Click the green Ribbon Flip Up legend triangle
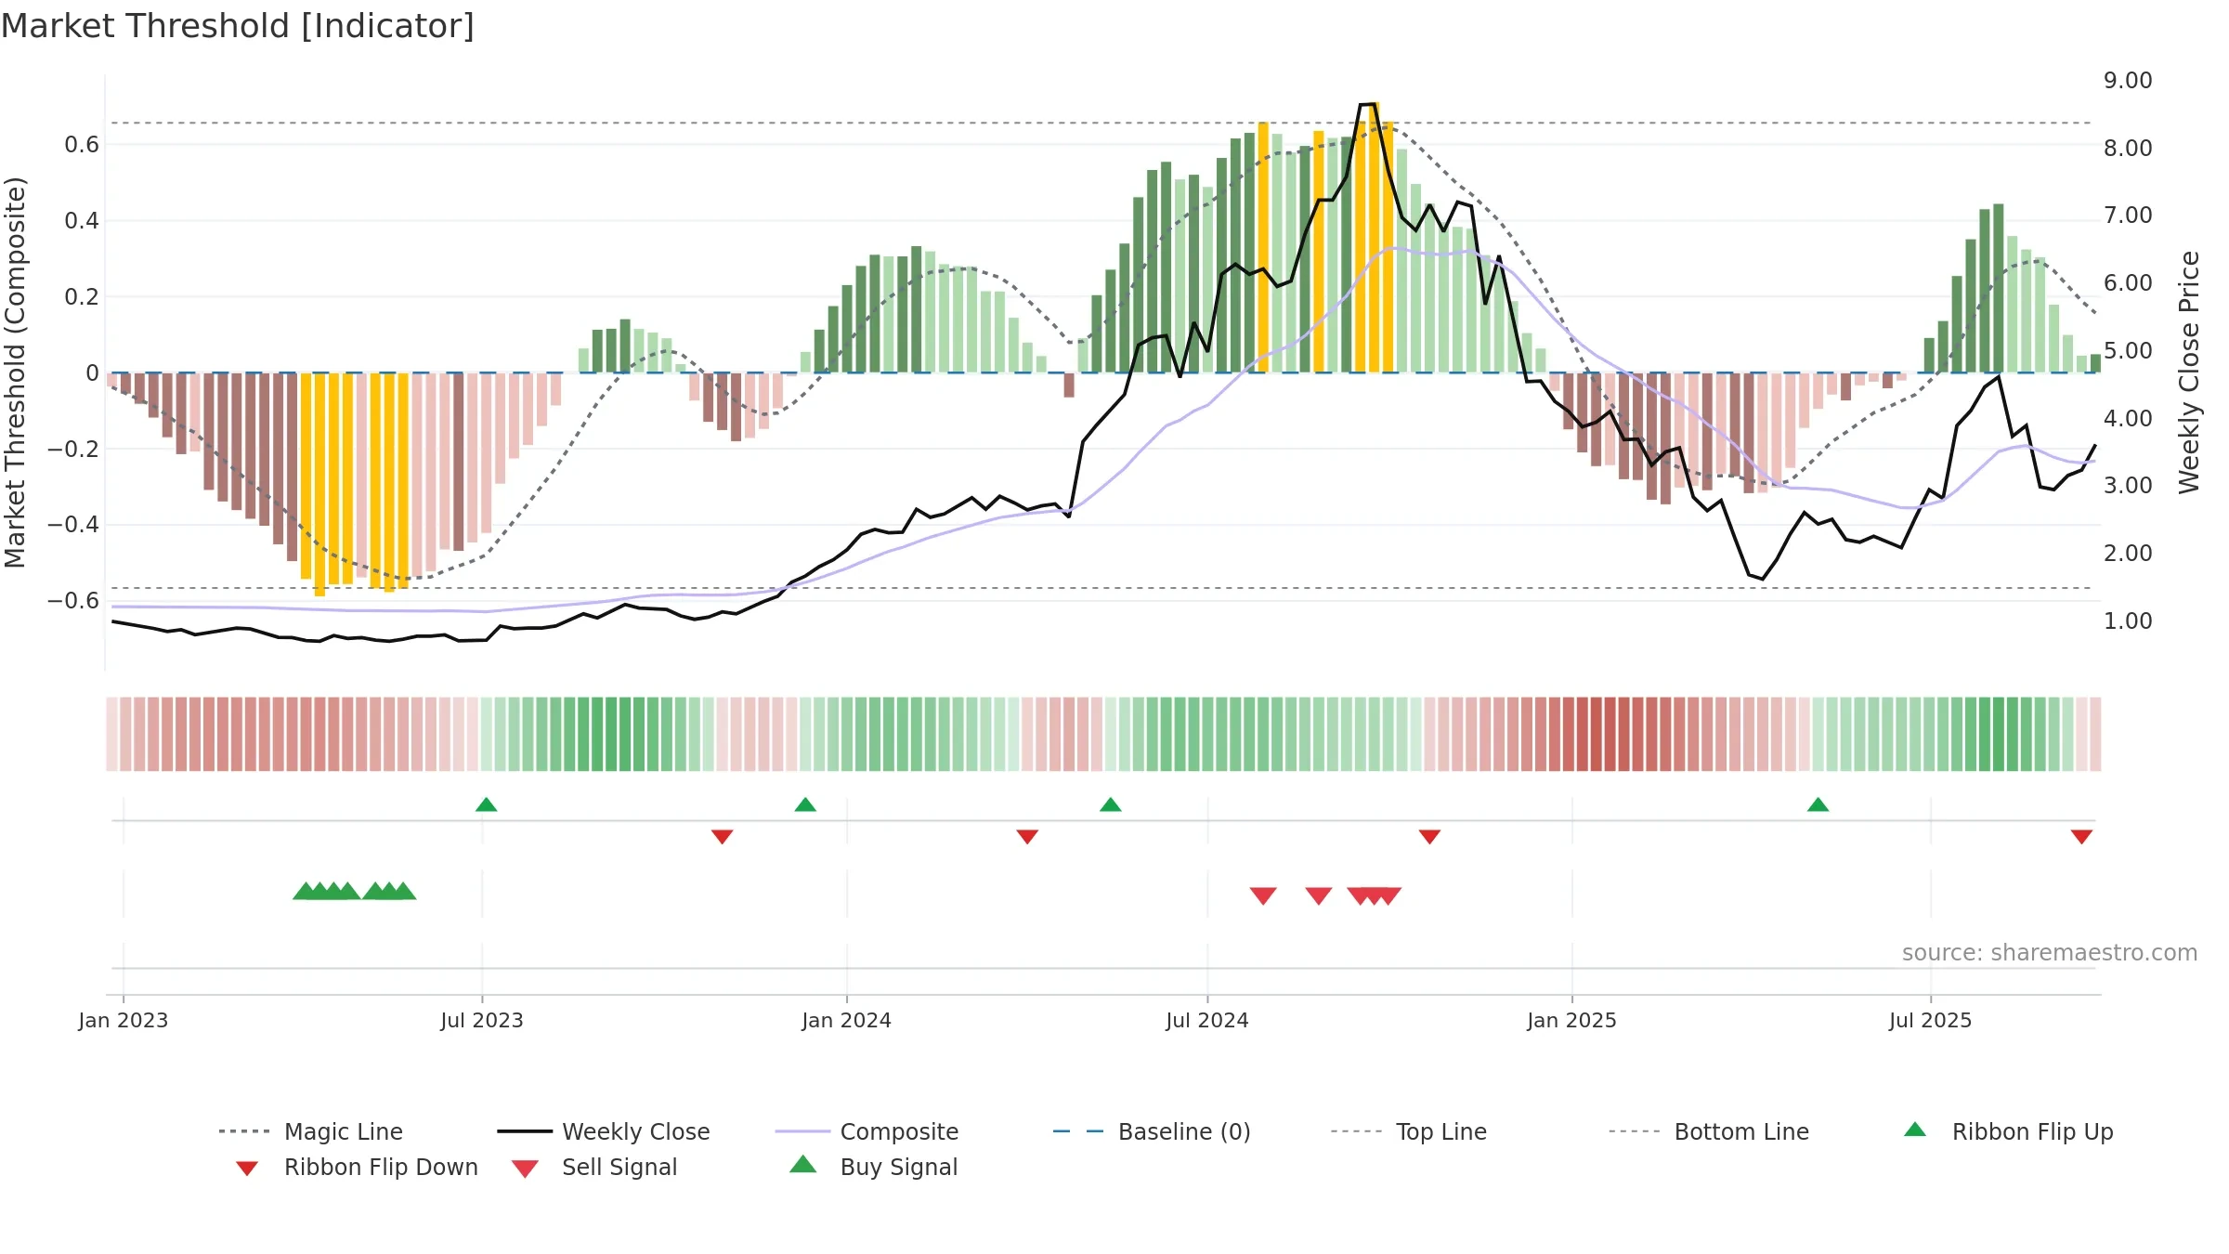Viewport: 2229px width, 1254px height. (x=1915, y=1130)
